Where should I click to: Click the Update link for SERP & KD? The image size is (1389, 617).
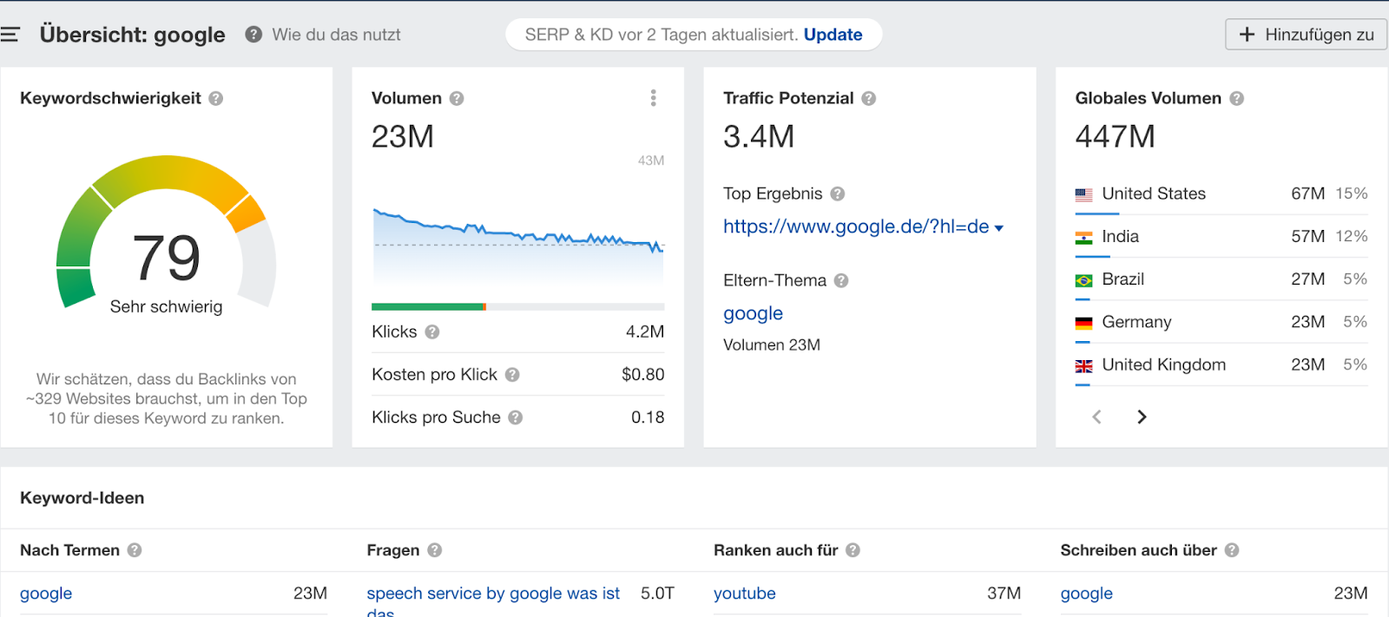[x=833, y=35]
